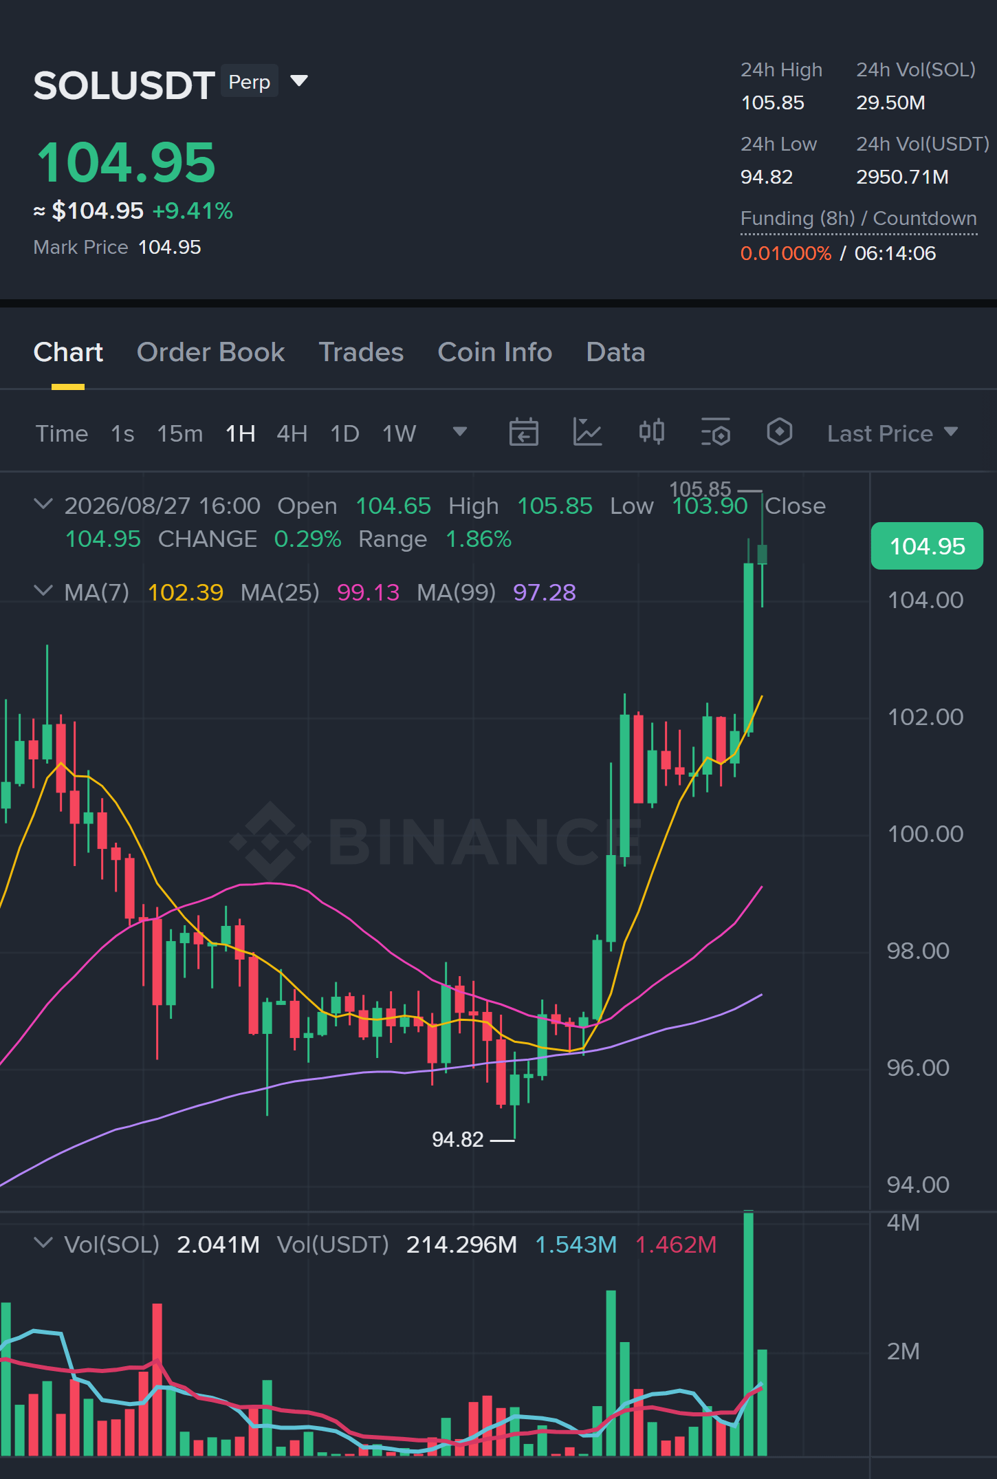This screenshot has width=997, height=1479.
Task: Open the go-to-date calendar icon
Action: pos(523,432)
